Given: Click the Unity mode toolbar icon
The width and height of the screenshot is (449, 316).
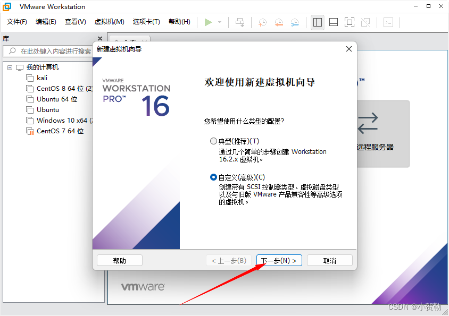Looking at the screenshot, I should pos(365,22).
